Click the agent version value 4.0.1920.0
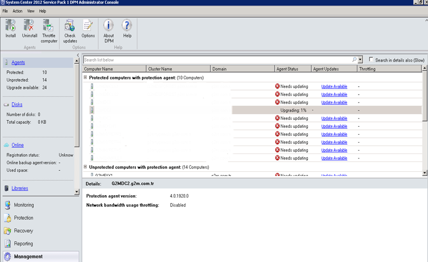 179,196
